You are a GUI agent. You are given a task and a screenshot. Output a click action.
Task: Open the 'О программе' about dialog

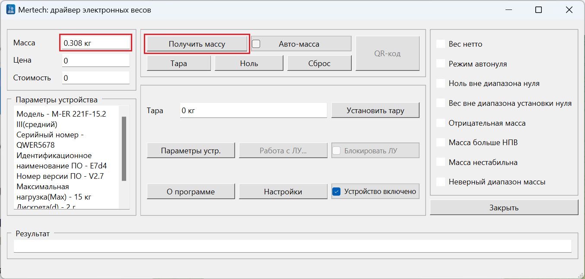(x=191, y=191)
